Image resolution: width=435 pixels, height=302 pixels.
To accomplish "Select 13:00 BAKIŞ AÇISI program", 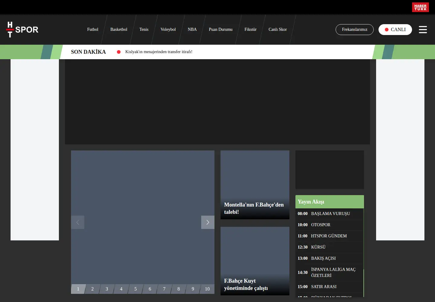I will [329, 258].
